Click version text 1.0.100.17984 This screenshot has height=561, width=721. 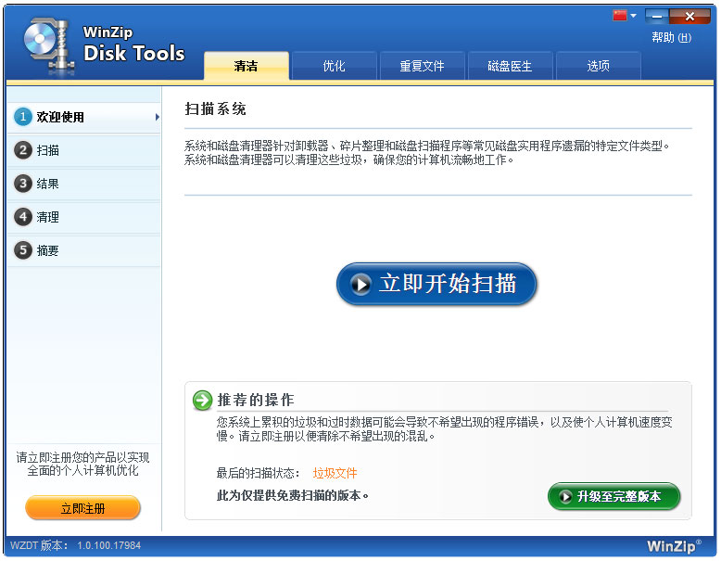pyautogui.click(x=109, y=546)
